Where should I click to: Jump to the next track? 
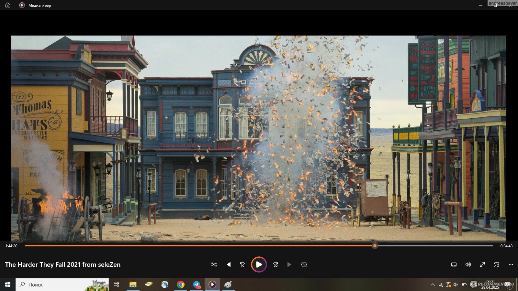tap(290, 264)
